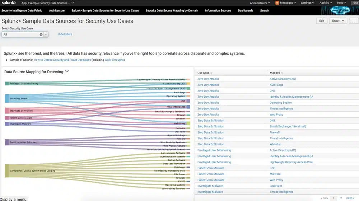Click Operating System in the Mapped column

(x=281, y=103)
